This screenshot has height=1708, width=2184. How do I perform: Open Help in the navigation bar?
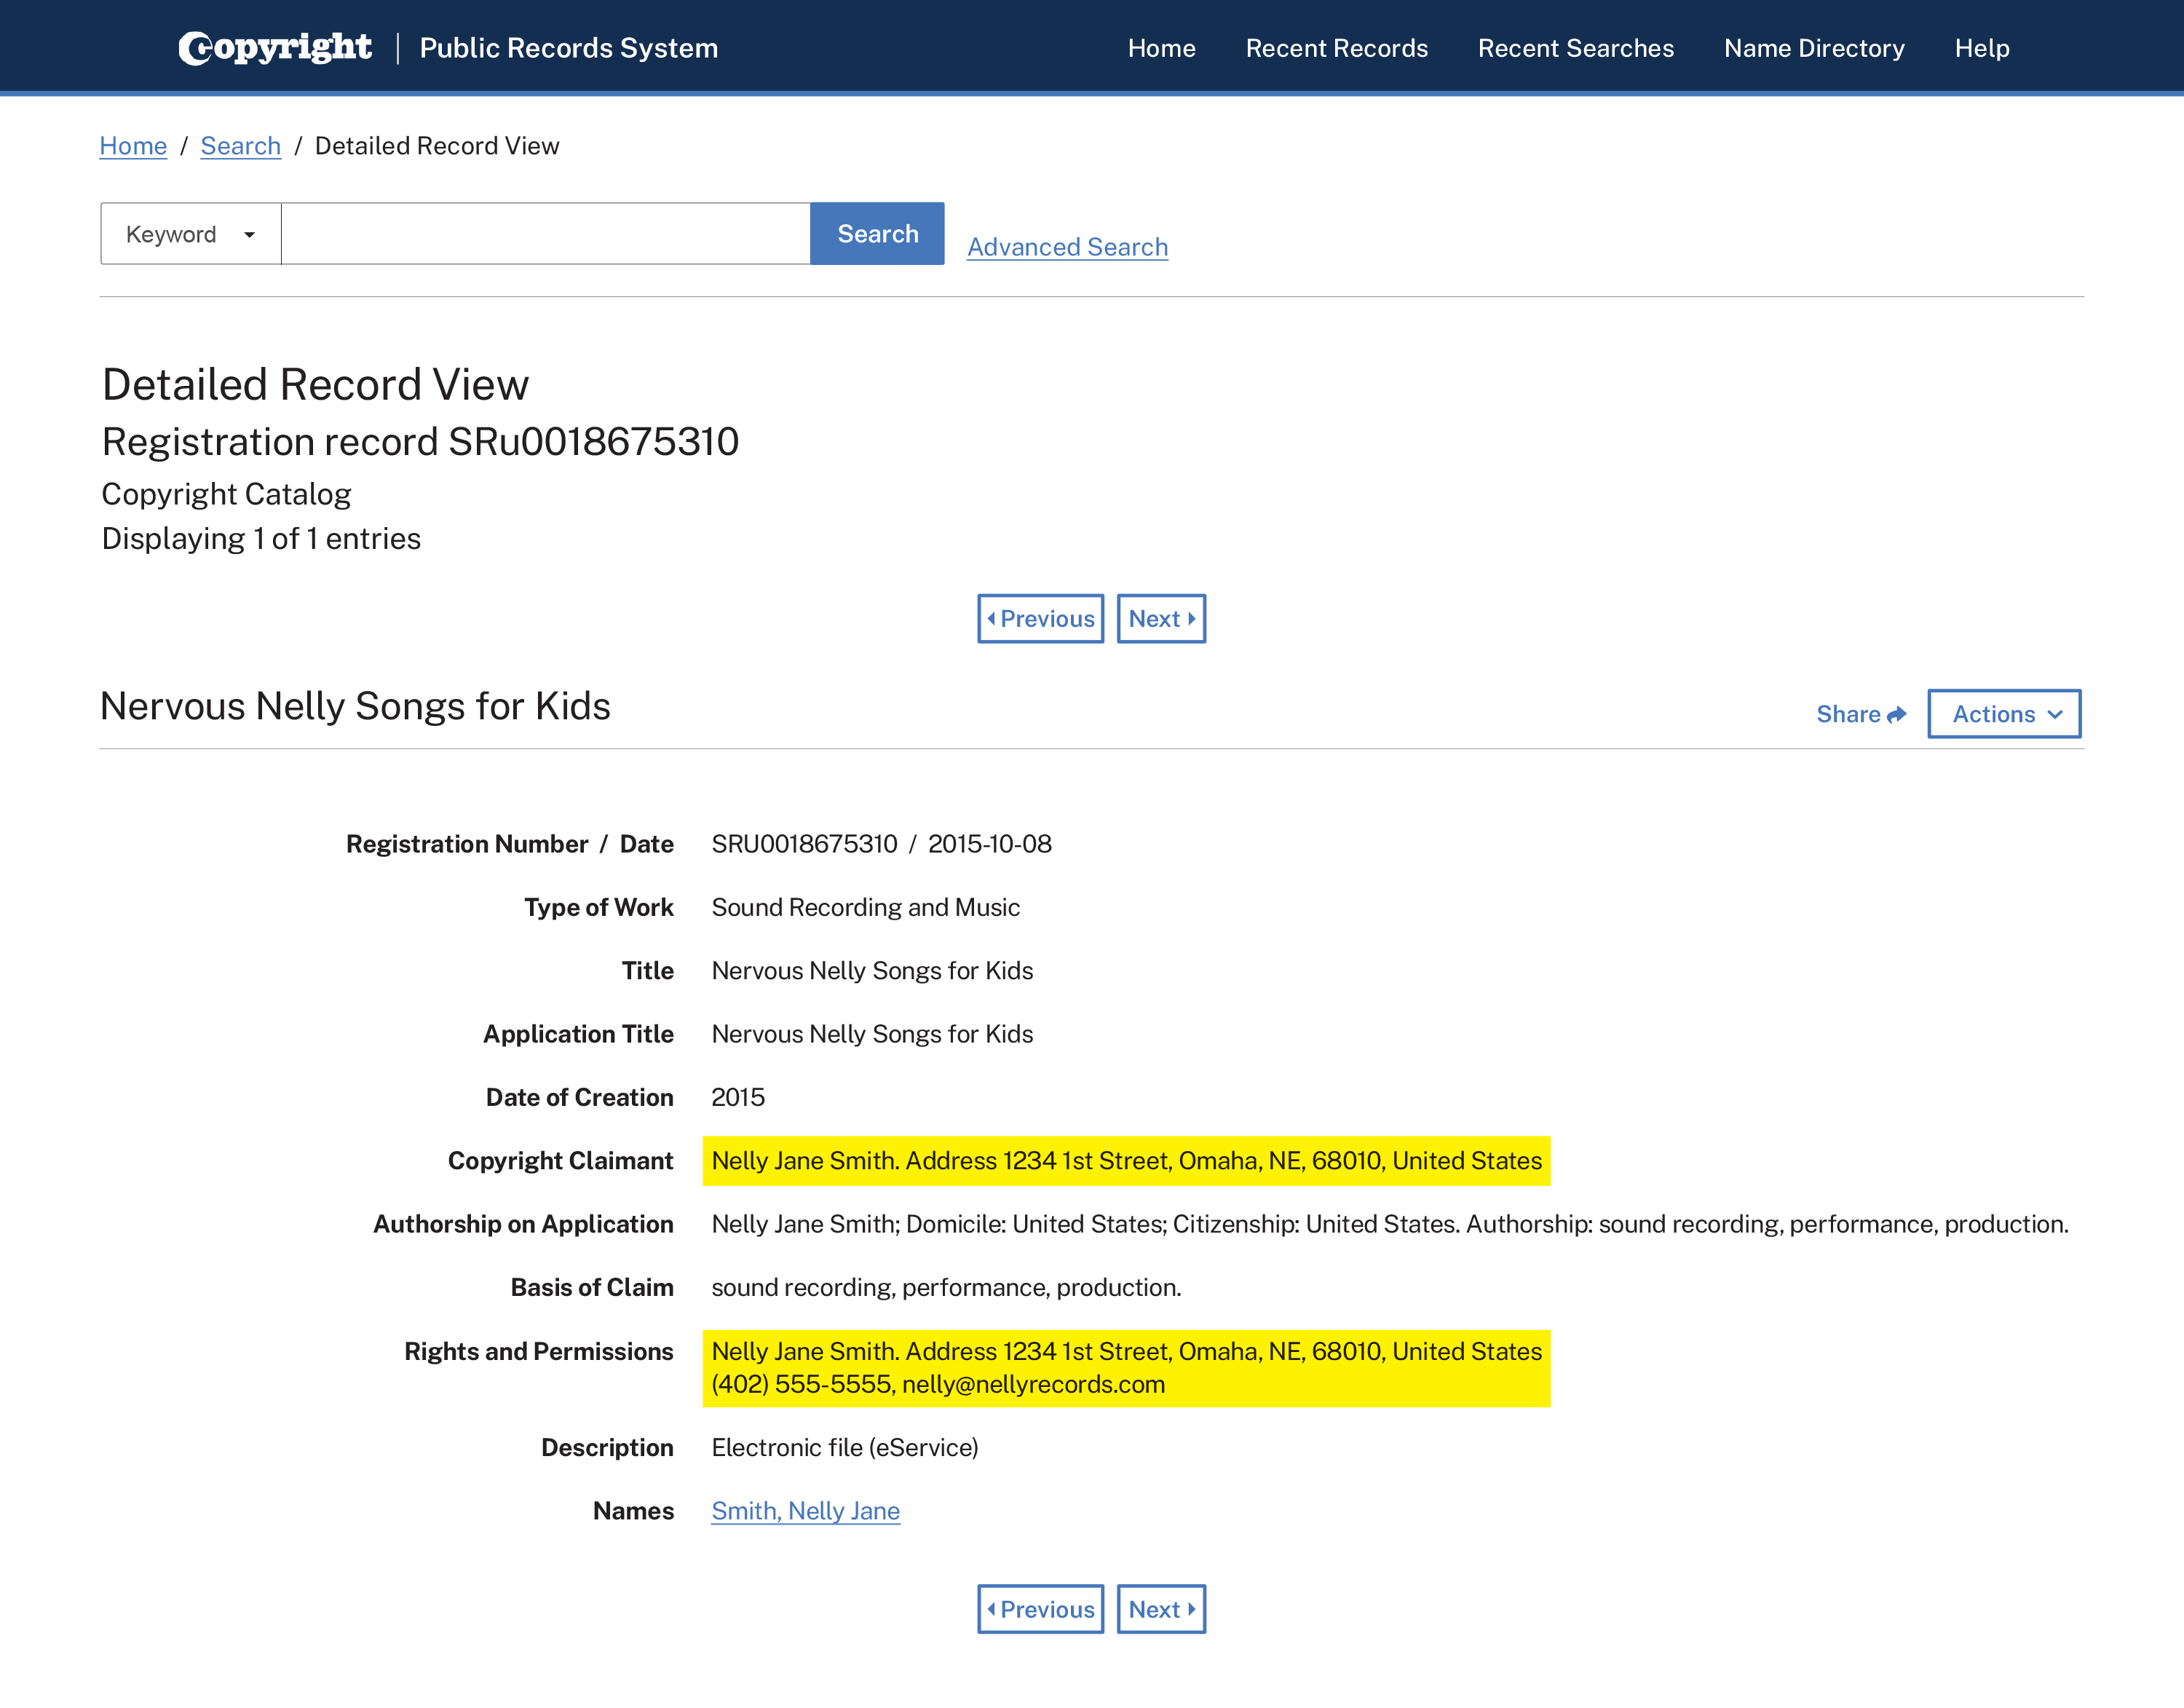pyautogui.click(x=1982, y=48)
